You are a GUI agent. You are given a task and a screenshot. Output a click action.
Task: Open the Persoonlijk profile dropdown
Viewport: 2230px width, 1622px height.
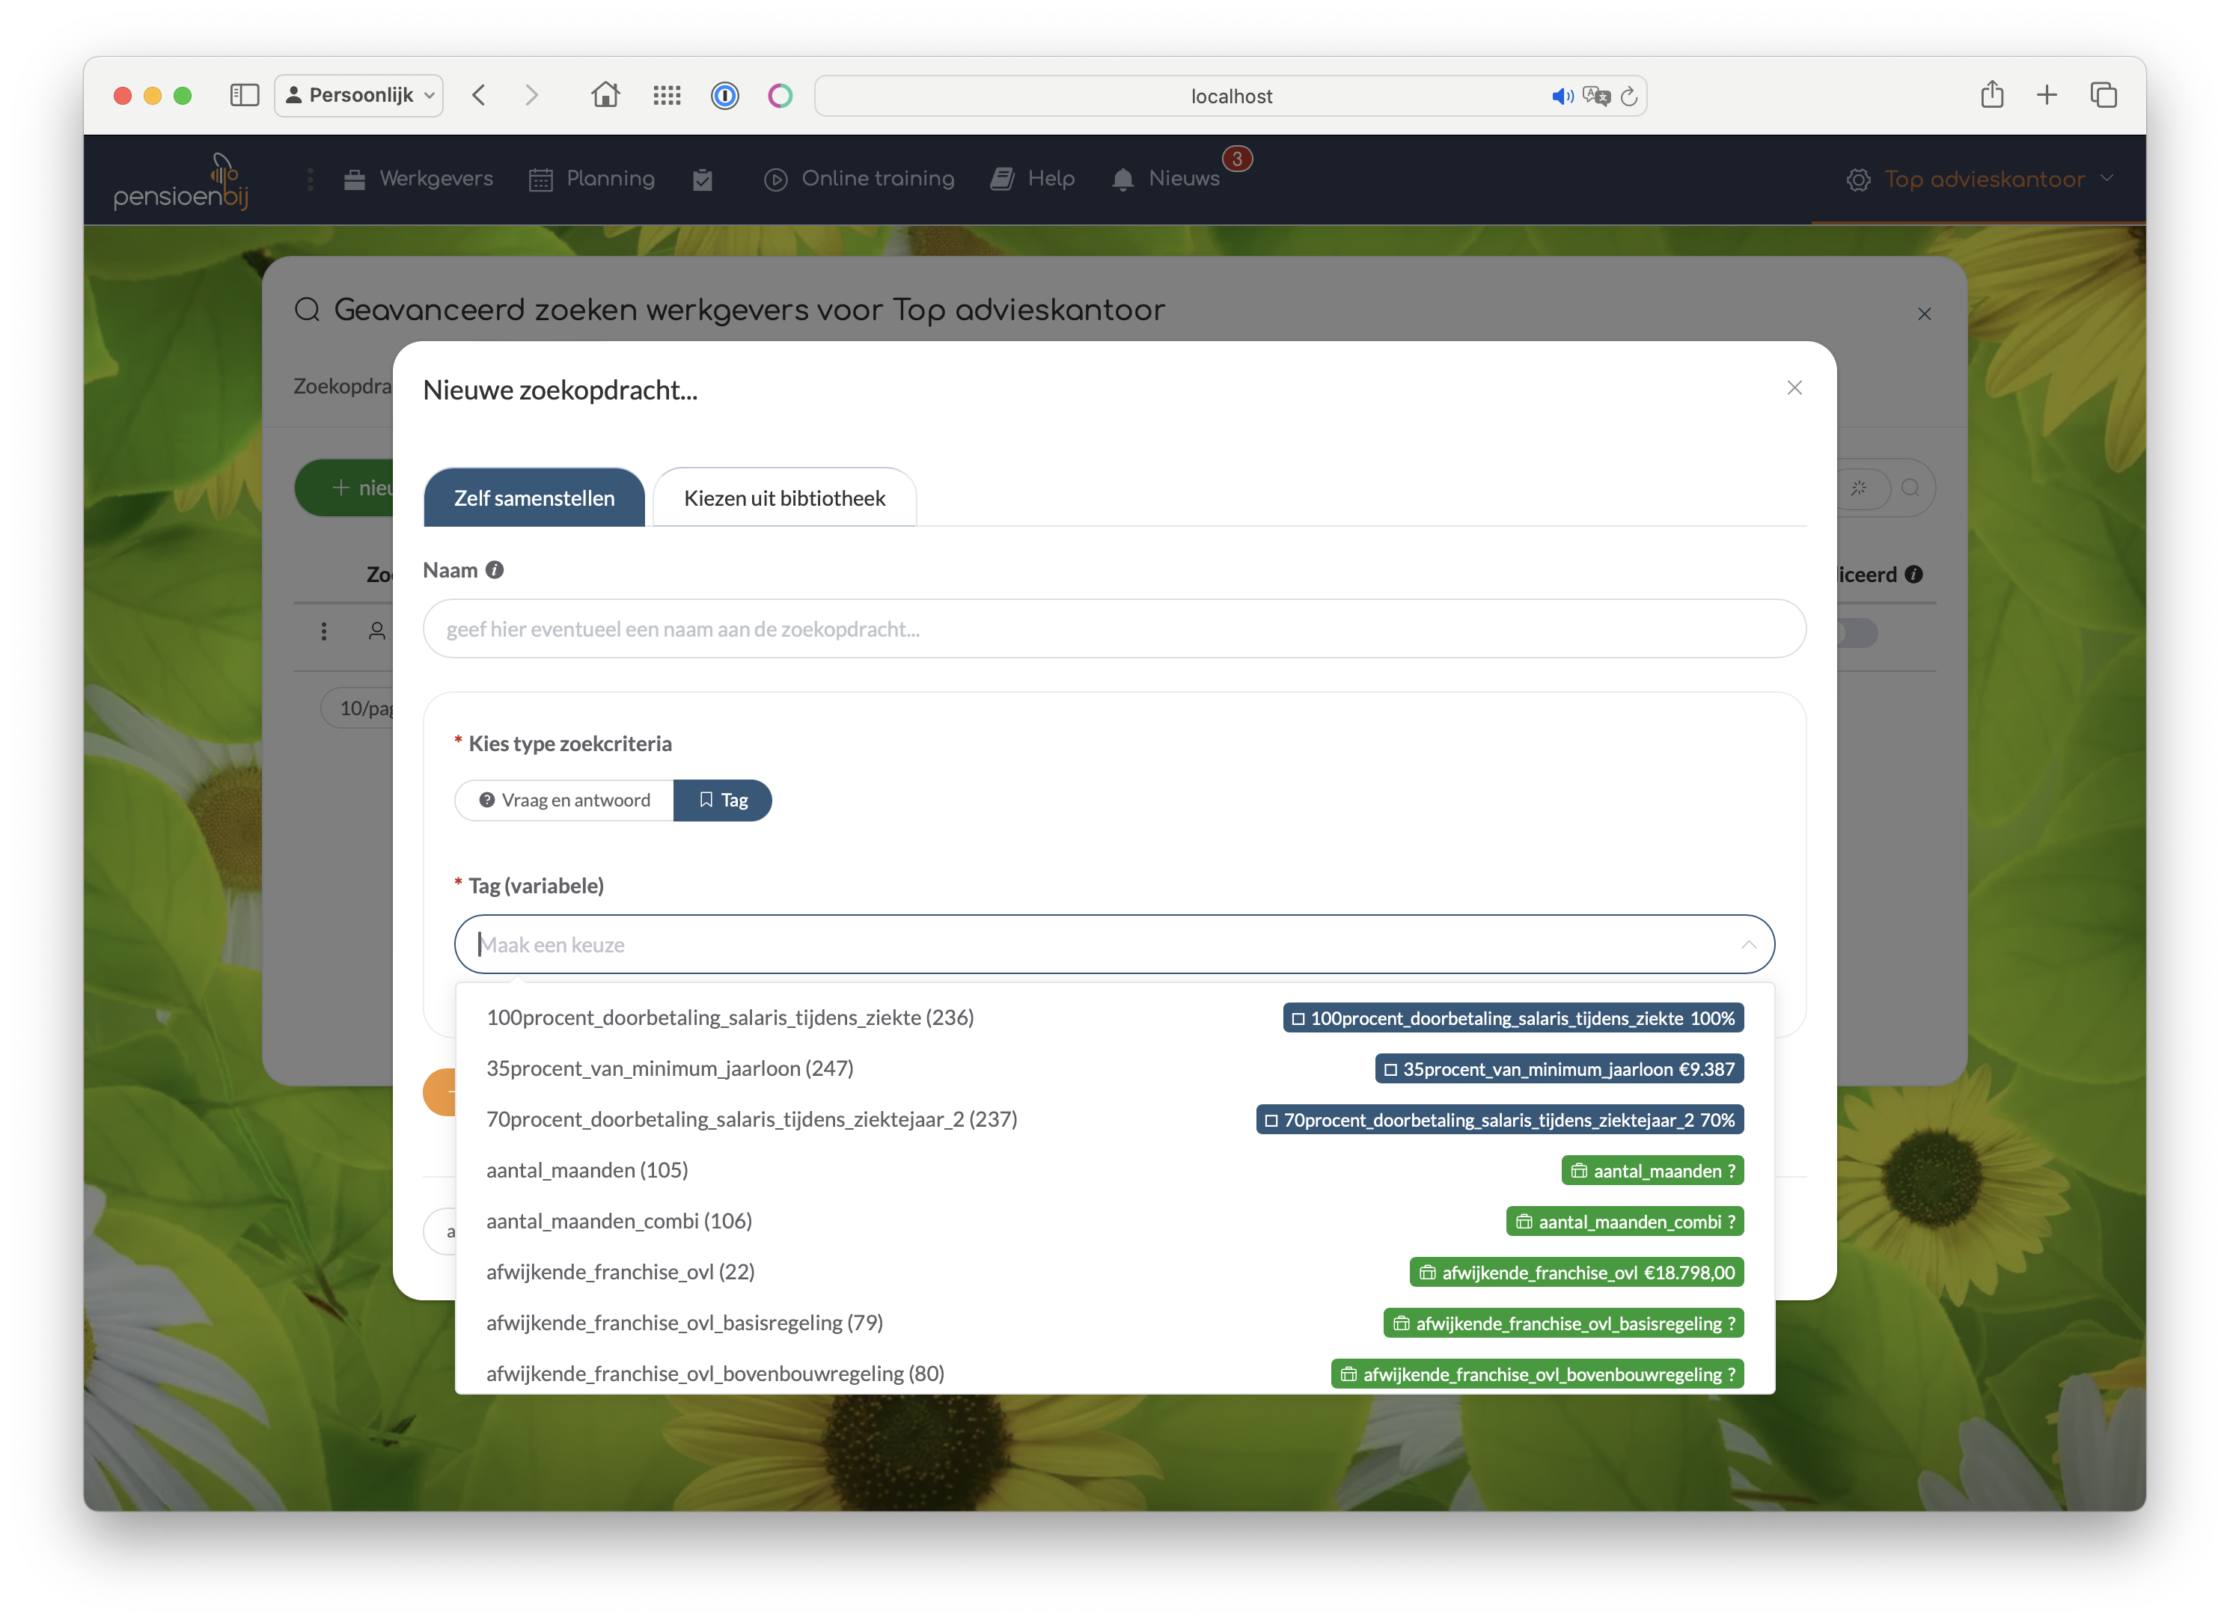pyautogui.click(x=359, y=95)
